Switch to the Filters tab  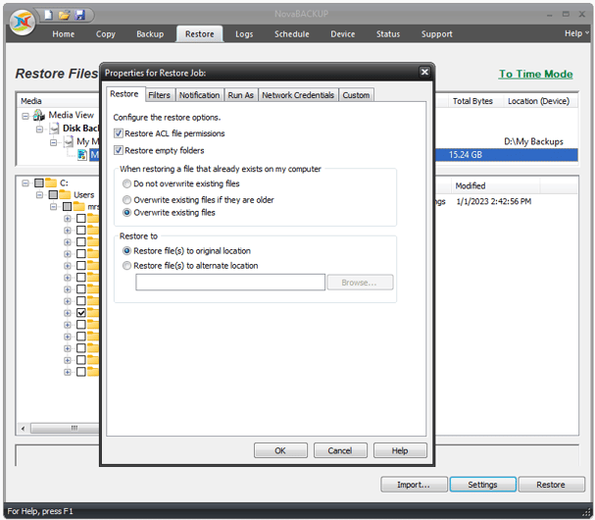[x=159, y=95]
